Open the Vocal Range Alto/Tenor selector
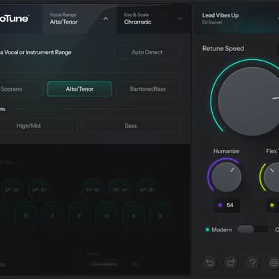This screenshot has width=279, height=279. pyautogui.click(x=80, y=19)
